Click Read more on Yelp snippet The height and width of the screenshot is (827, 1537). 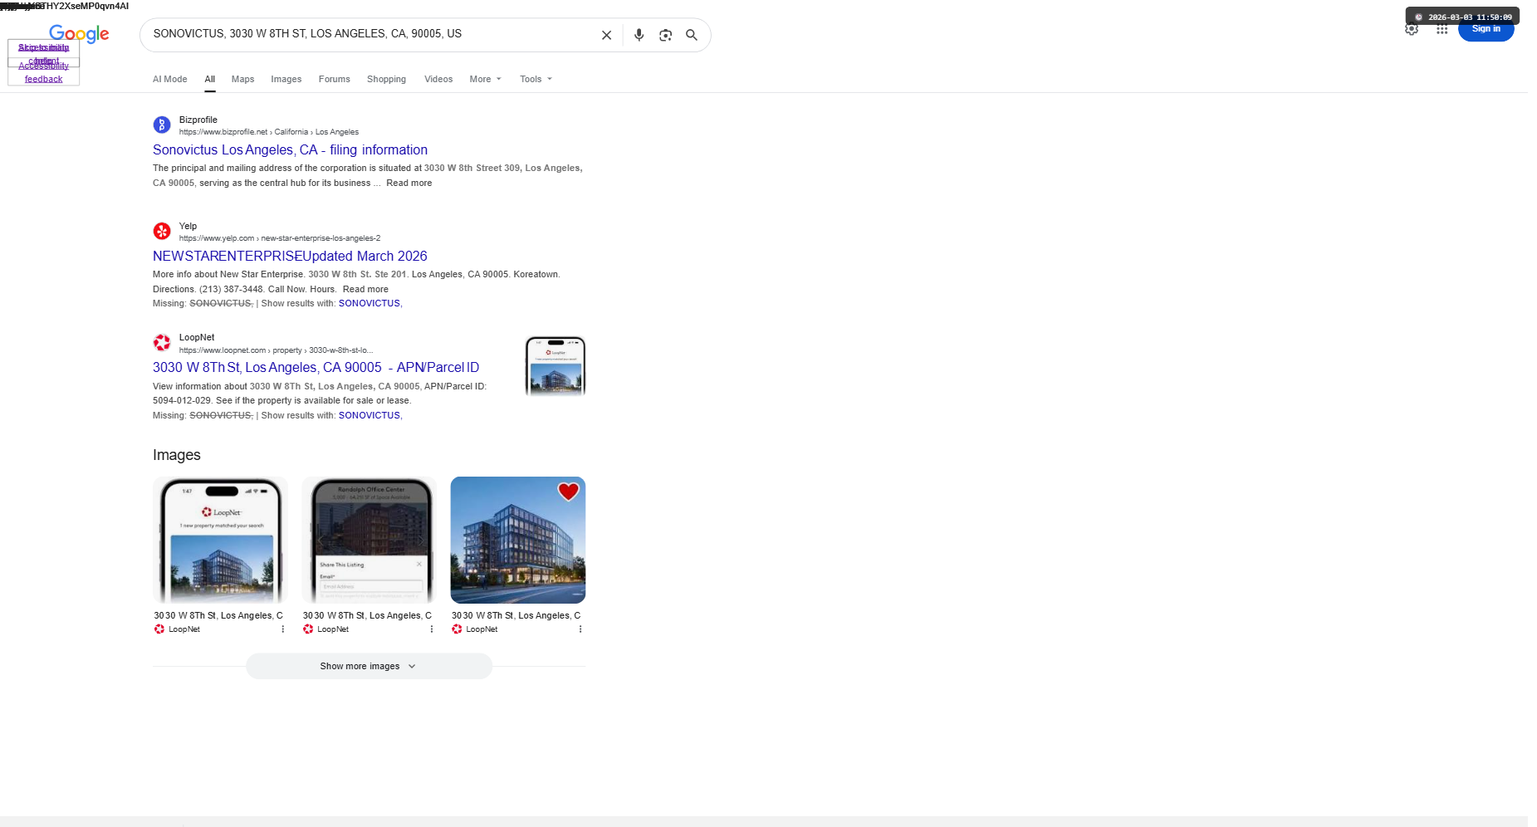pos(365,290)
